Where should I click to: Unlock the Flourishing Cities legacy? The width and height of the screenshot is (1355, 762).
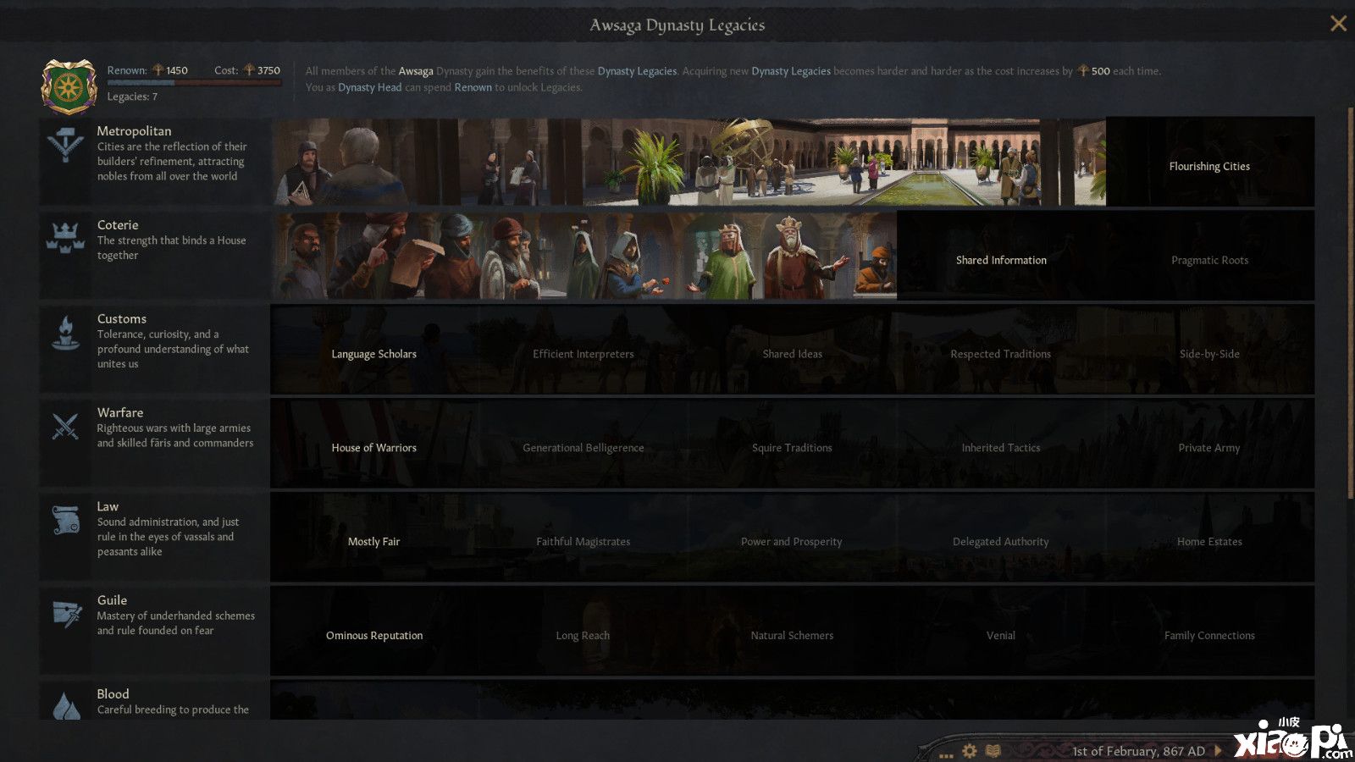coord(1210,162)
